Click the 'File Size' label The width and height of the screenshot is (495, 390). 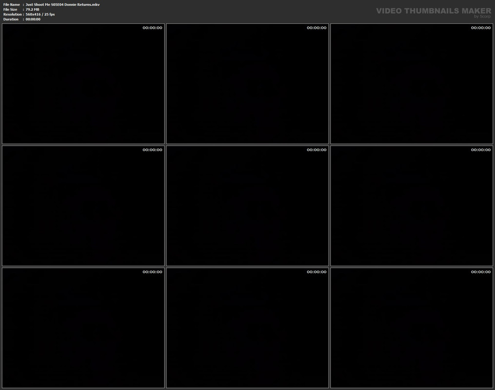pyautogui.click(x=10, y=9)
